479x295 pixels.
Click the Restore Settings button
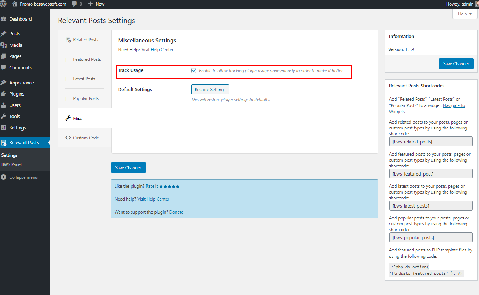tap(210, 90)
